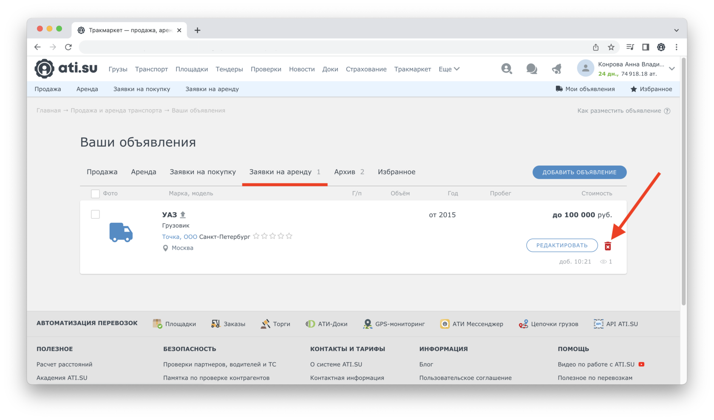Click Как разместить объявление link
The width and height of the screenshot is (714, 420).
(619, 111)
